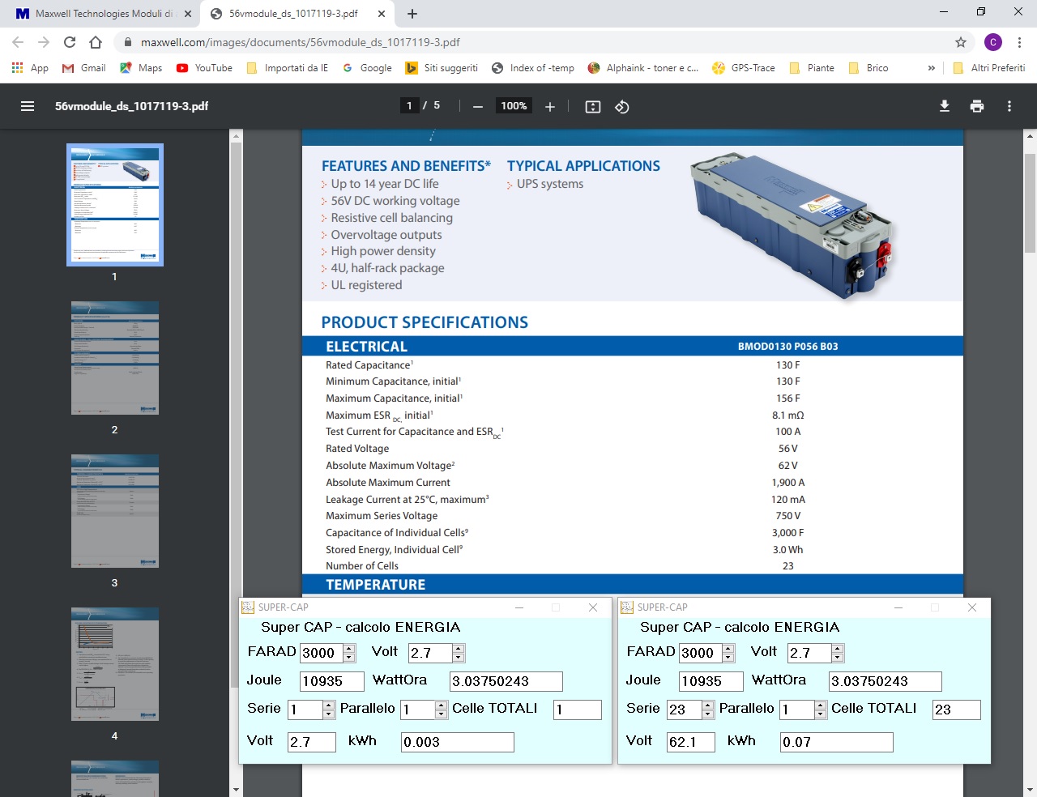Open the Alphaink toner bookmark

pyautogui.click(x=643, y=68)
